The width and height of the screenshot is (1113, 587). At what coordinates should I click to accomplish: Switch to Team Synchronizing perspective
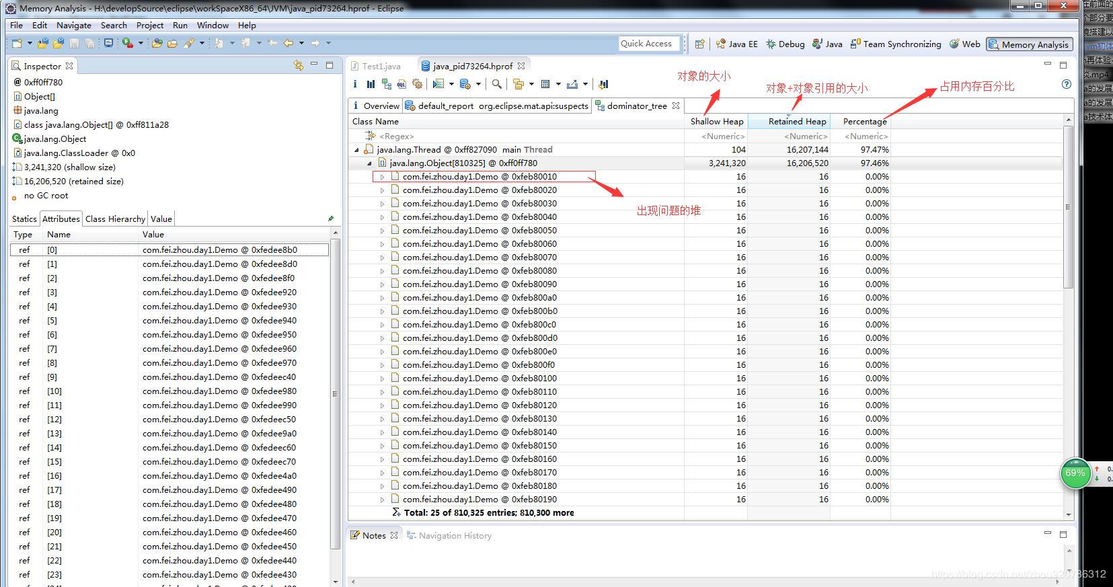pos(896,44)
